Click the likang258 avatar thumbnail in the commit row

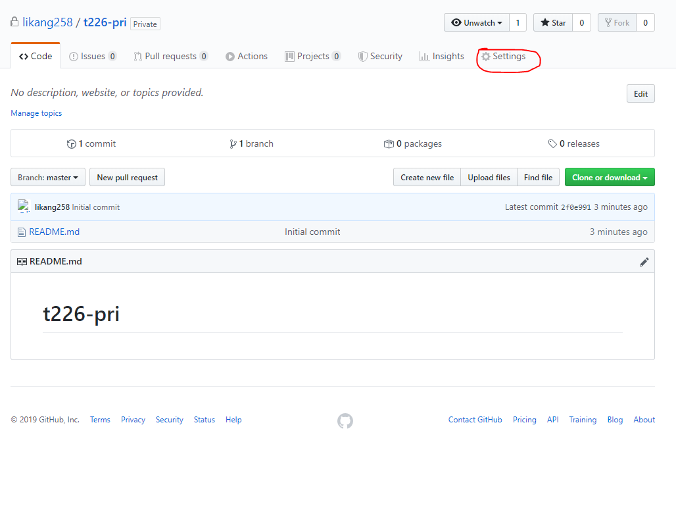[23, 206]
